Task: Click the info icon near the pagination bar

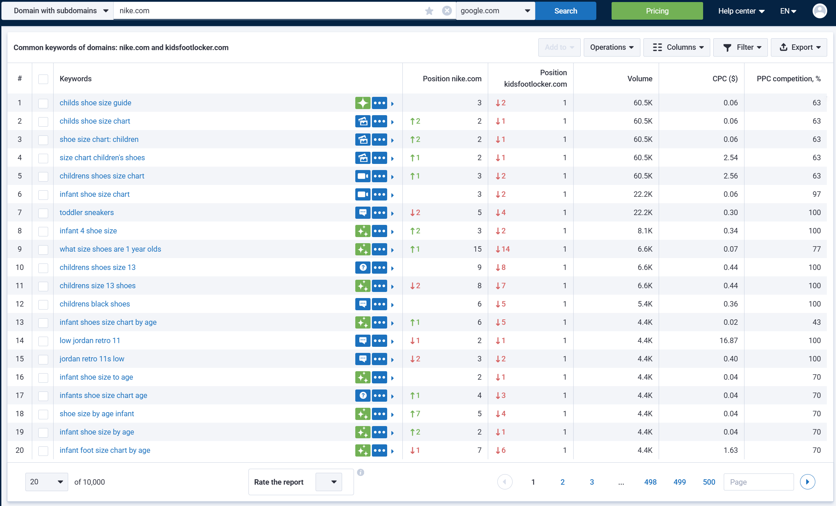Action: pos(361,472)
